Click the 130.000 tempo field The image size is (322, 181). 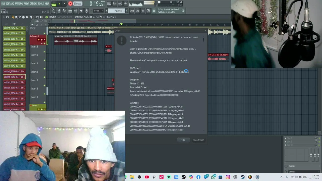pos(77,4)
